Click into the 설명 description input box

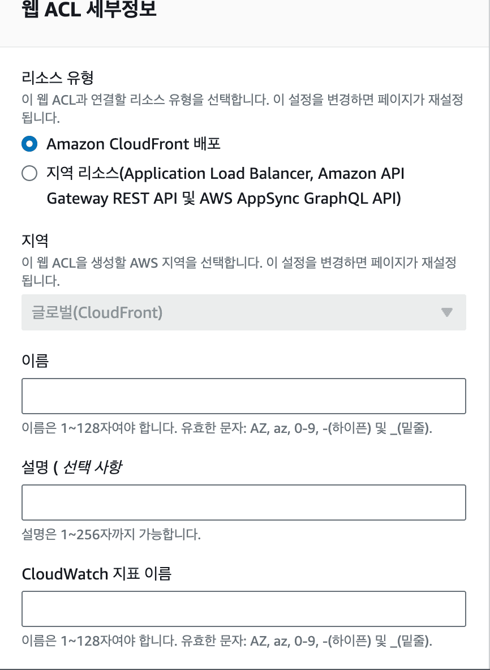click(243, 502)
